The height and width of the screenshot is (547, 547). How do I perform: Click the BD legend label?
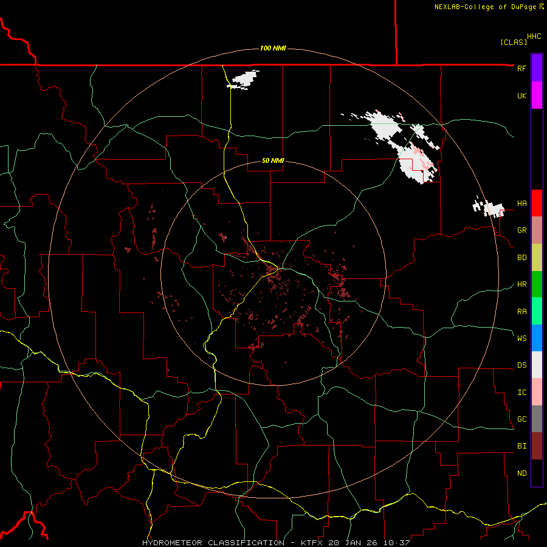click(521, 258)
